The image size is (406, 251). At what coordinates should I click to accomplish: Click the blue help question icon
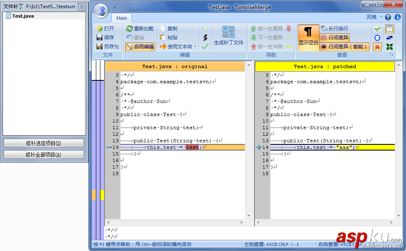point(388,17)
